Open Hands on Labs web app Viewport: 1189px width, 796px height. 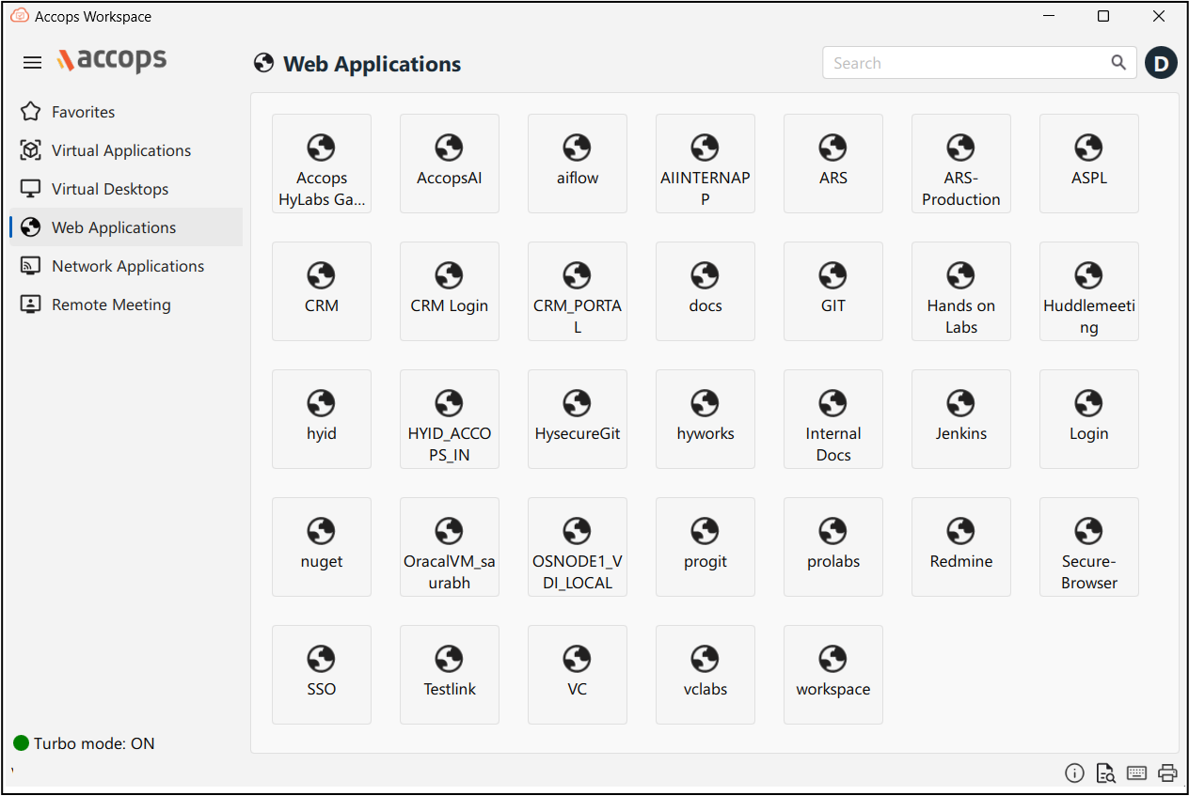[x=961, y=291]
